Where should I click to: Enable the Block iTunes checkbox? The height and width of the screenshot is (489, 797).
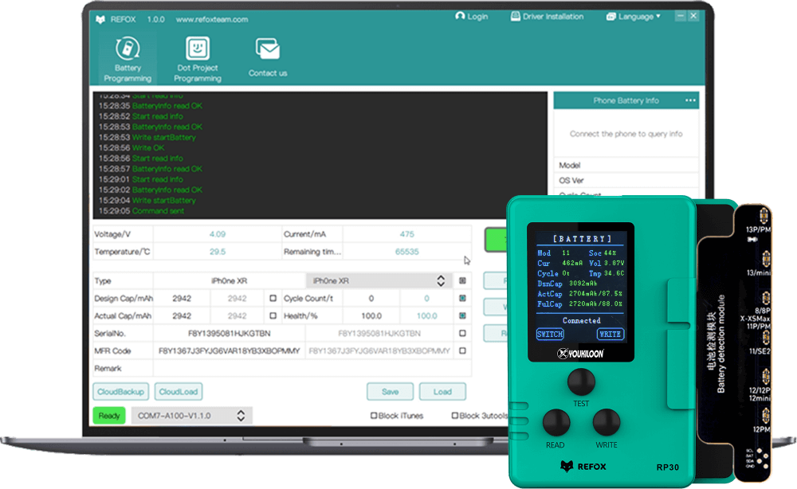click(x=374, y=416)
